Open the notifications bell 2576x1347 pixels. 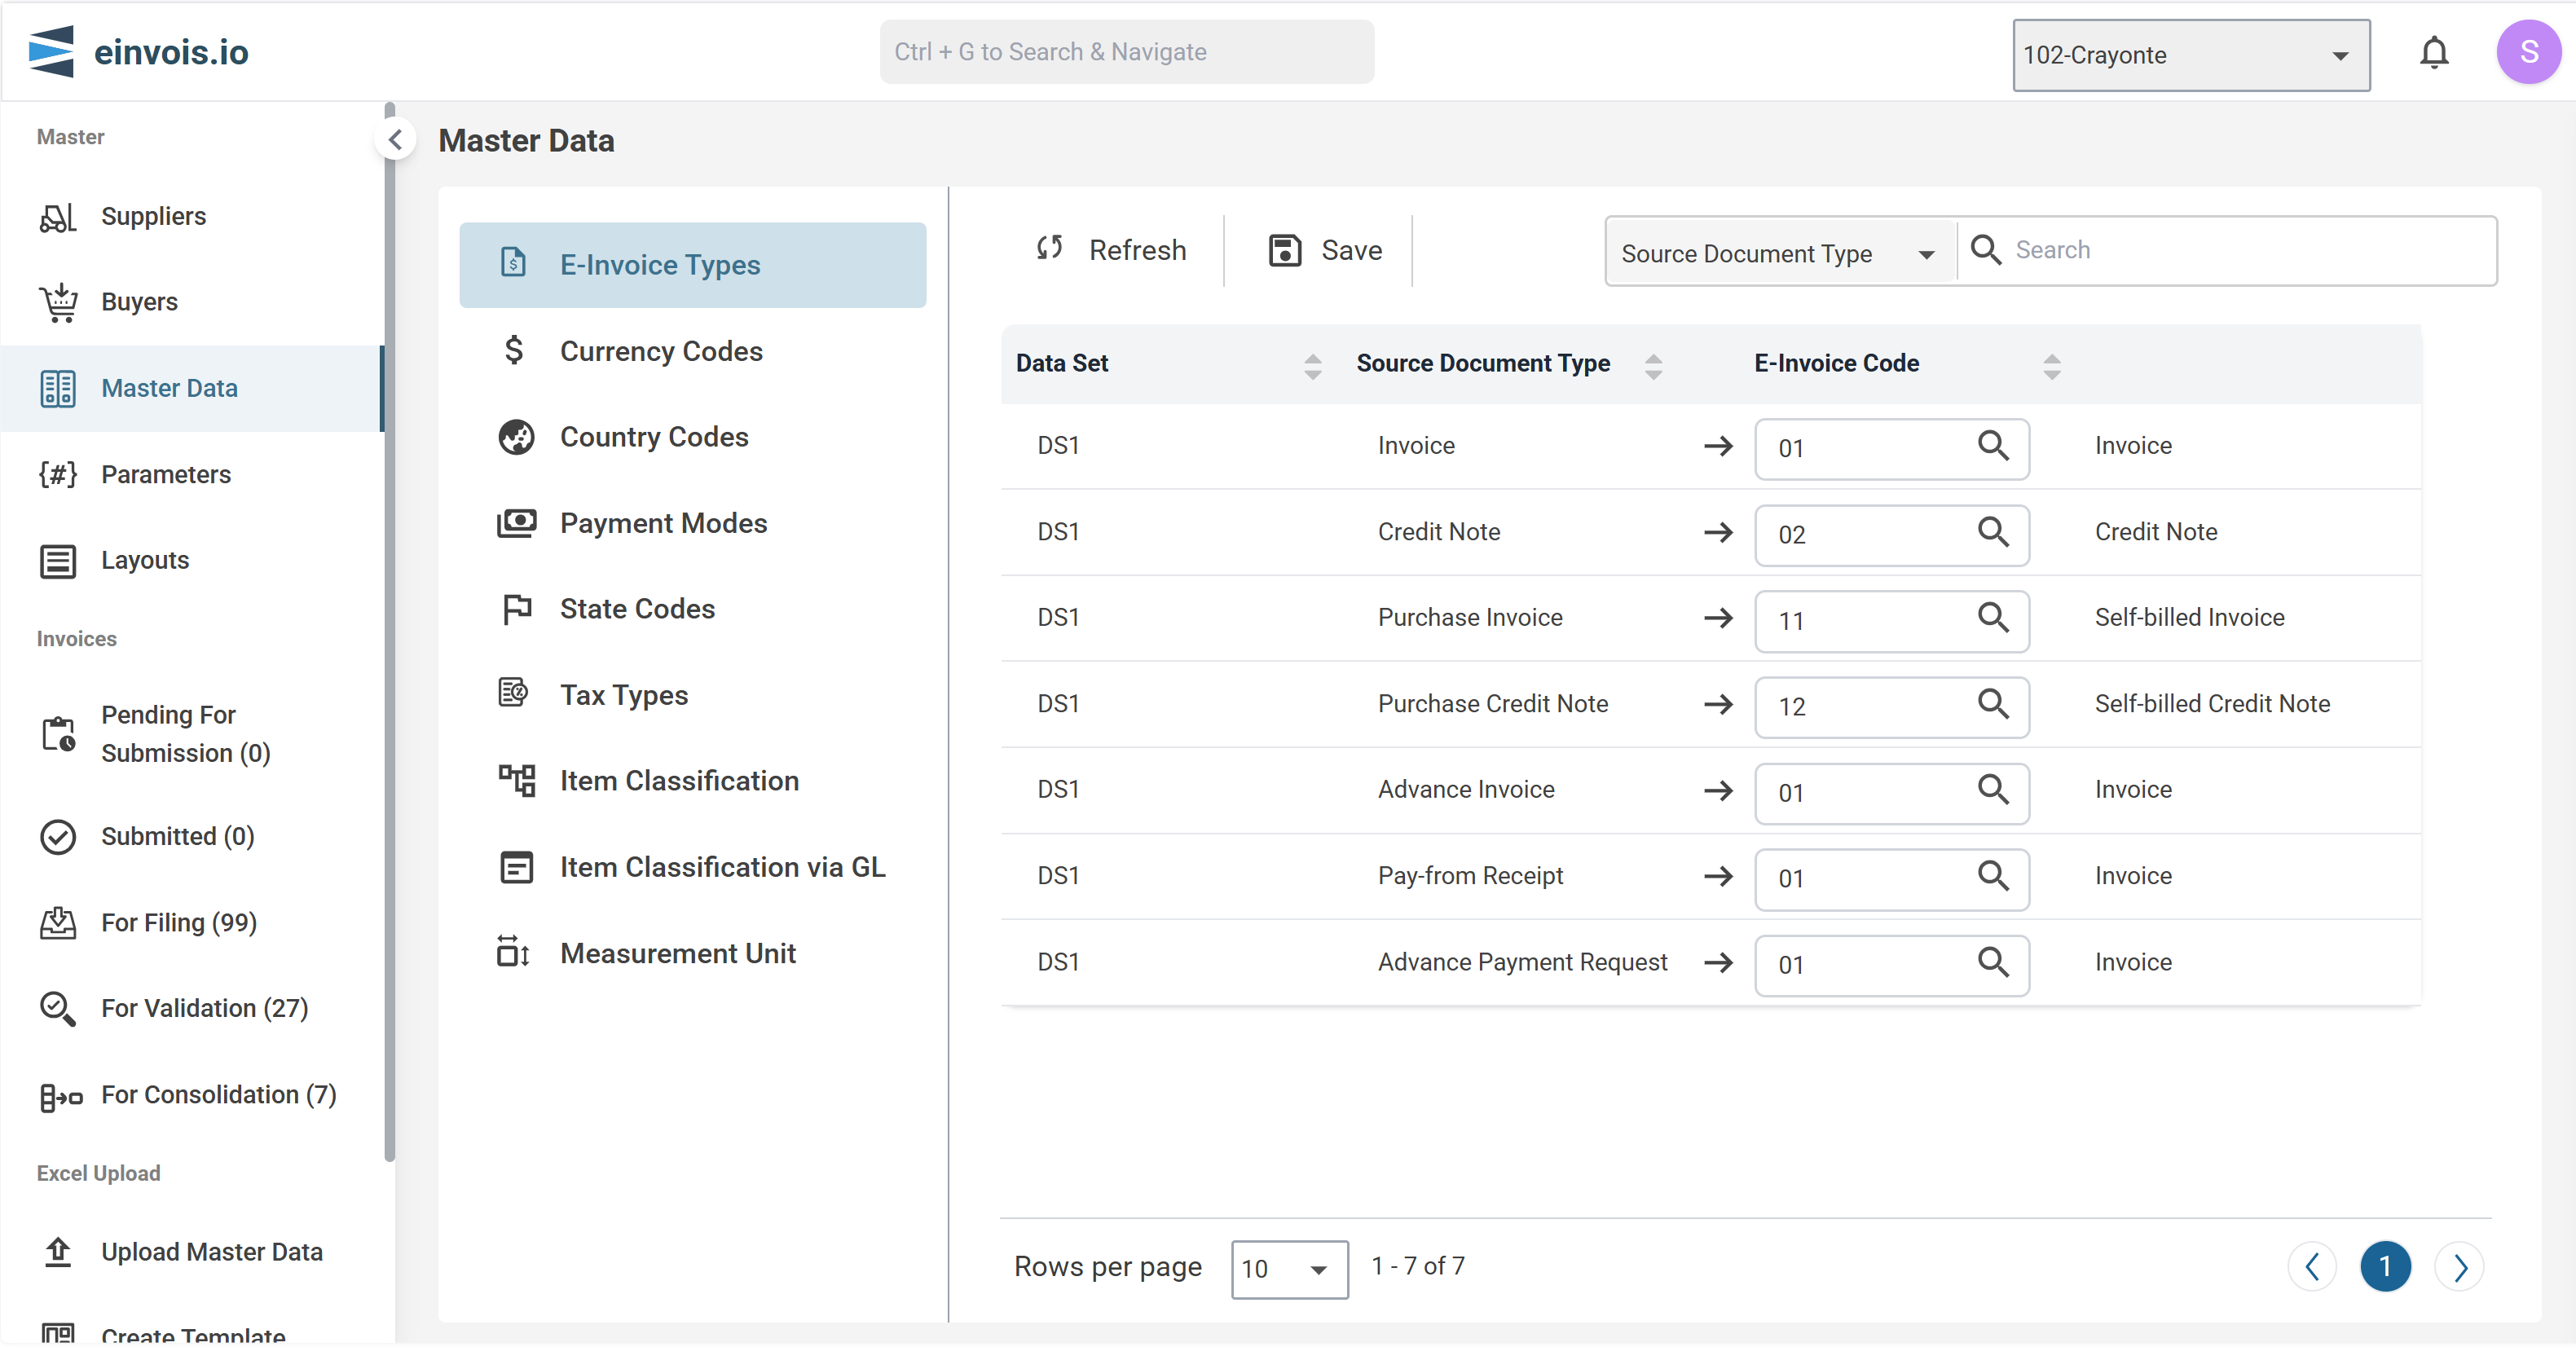(2434, 53)
